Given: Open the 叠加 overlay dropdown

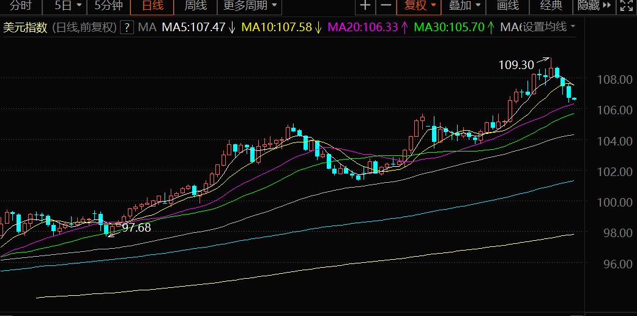Looking at the screenshot, I should [x=464, y=6].
